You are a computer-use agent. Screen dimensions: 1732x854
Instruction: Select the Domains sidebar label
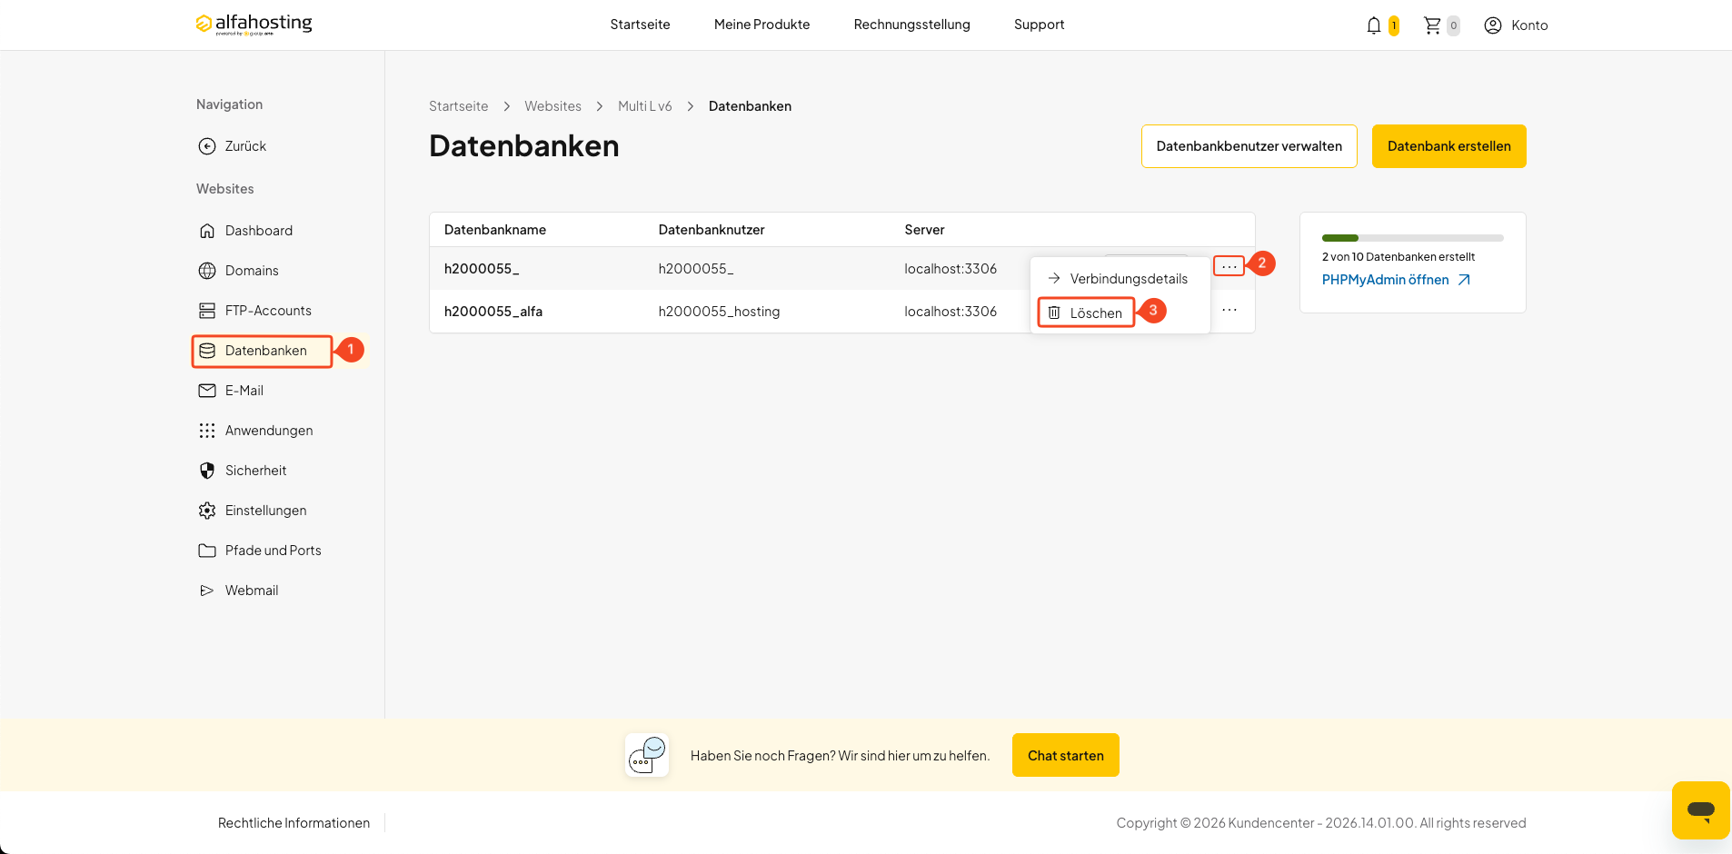(252, 271)
